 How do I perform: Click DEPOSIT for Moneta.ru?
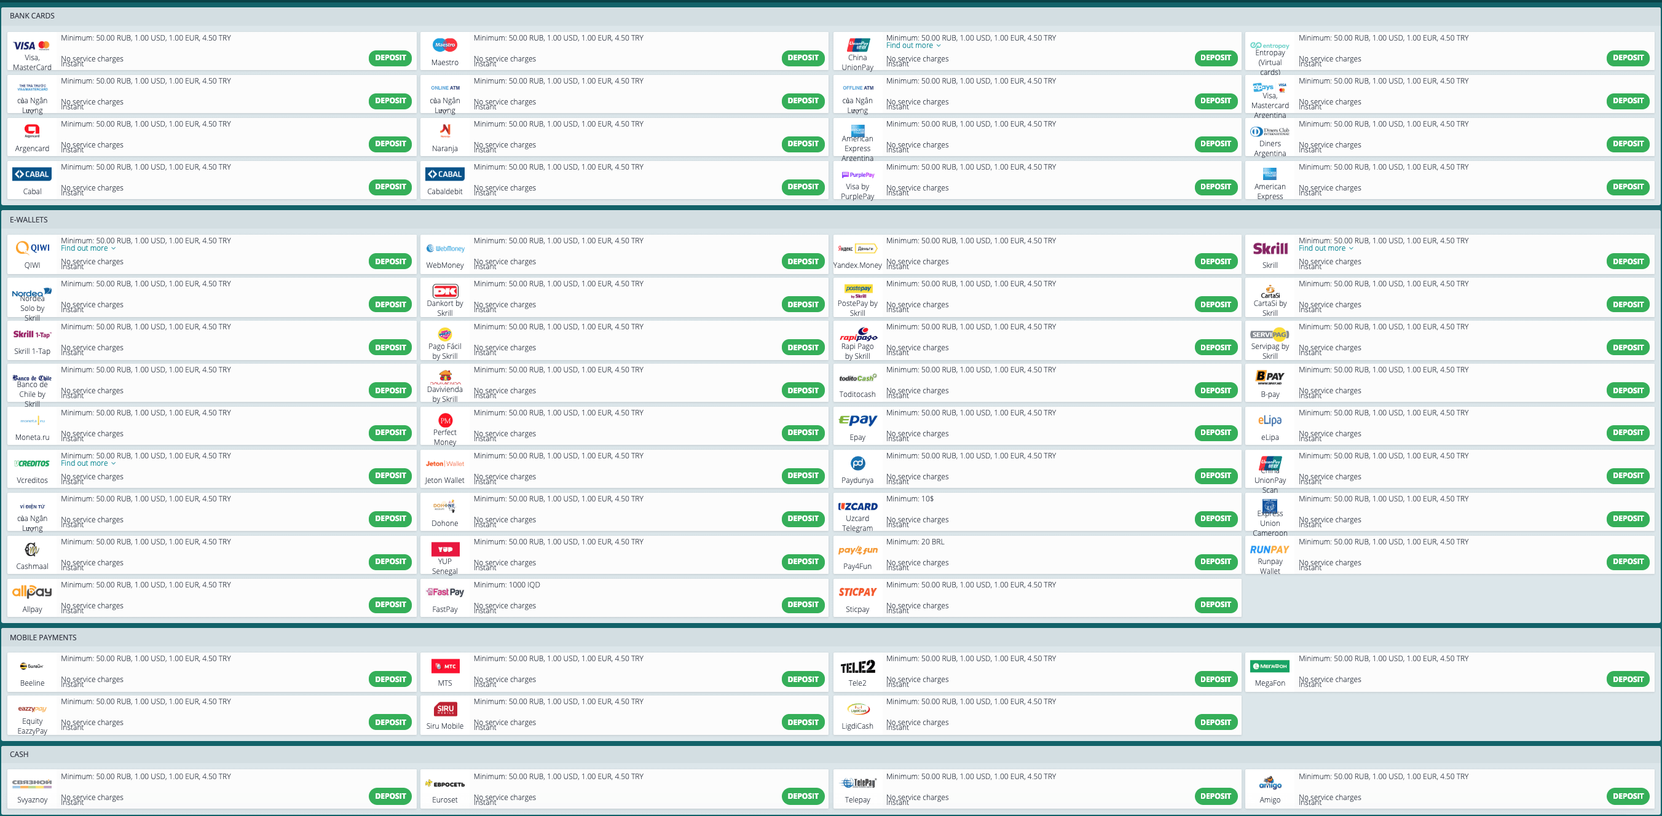tap(390, 433)
